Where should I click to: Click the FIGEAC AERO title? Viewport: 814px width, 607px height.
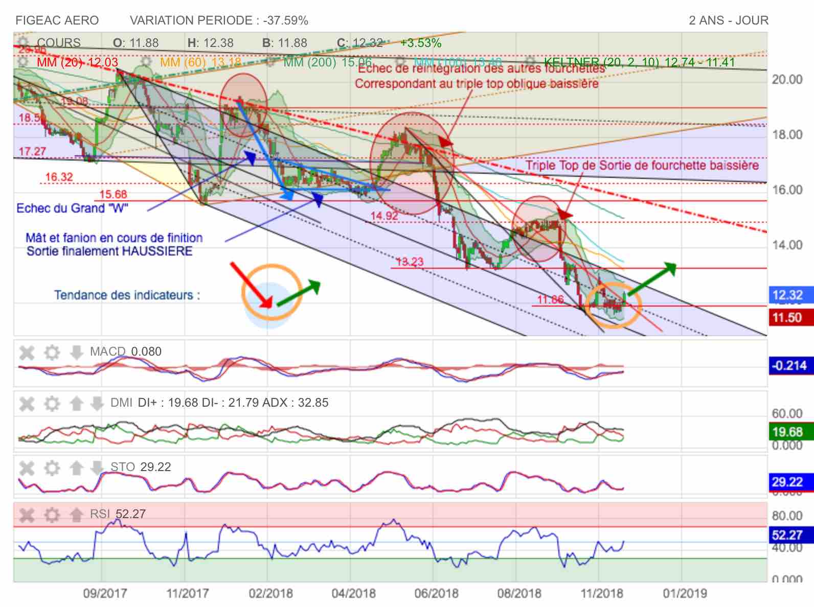pos(57,20)
